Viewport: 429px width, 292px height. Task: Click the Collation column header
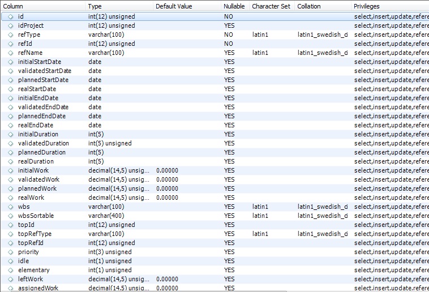[x=322, y=6]
